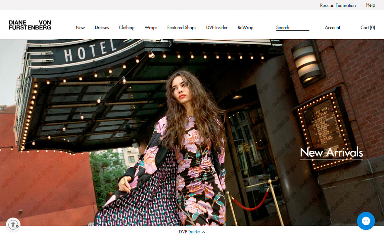Click into the Search field
The image size is (384, 238).
[292, 27]
